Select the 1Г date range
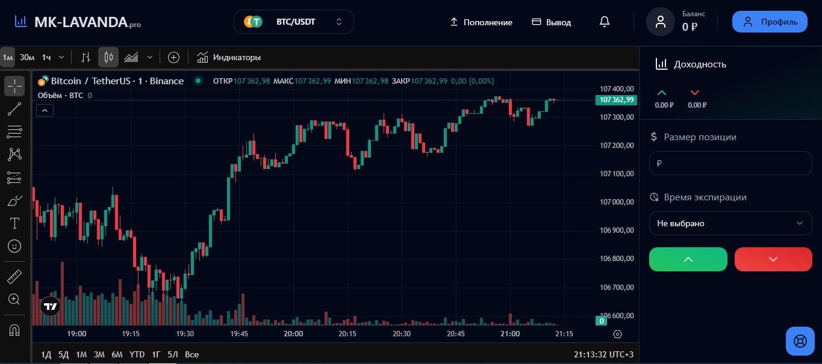Screen dimensions: 822x364 point(156,354)
